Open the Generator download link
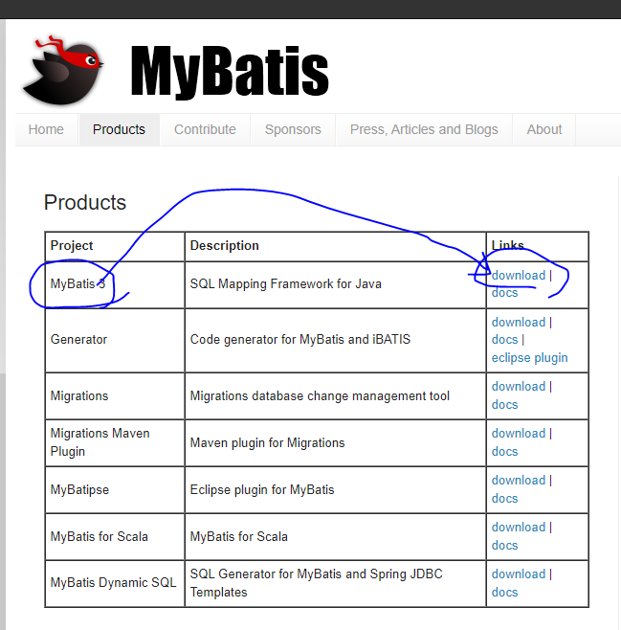 pyautogui.click(x=519, y=323)
